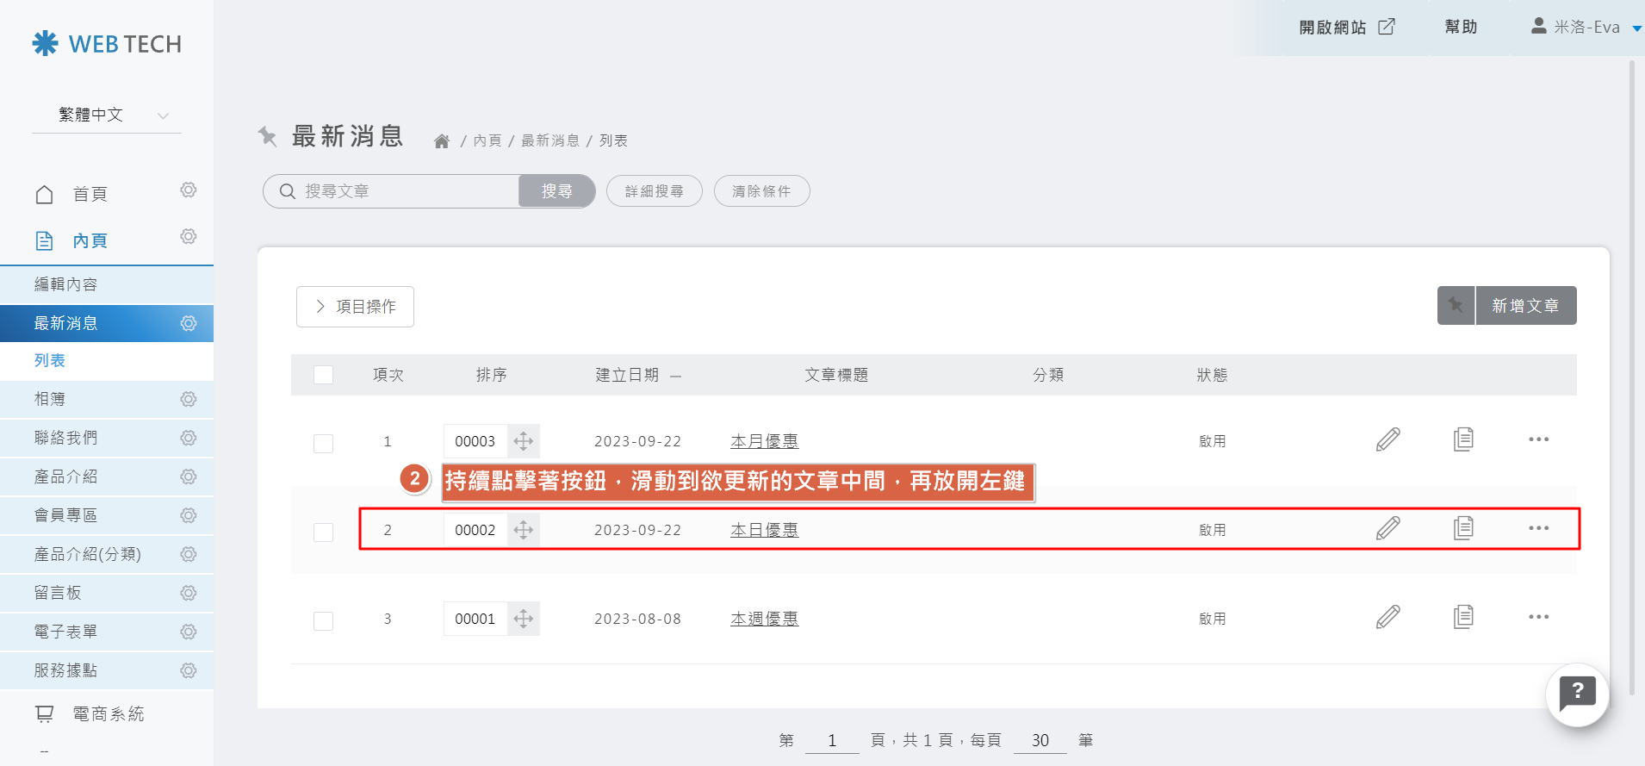Open the 本日優惠 article link
The width and height of the screenshot is (1645, 766).
click(x=764, y=530)
